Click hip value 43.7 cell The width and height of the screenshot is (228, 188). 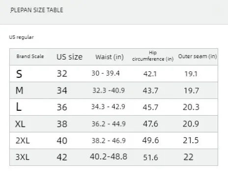coord(150,91)
